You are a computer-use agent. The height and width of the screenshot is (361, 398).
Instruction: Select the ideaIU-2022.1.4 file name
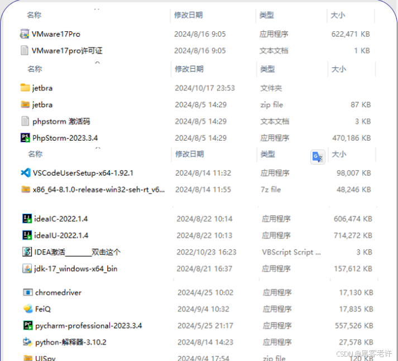pyautogui.click(x=61, y=235)
